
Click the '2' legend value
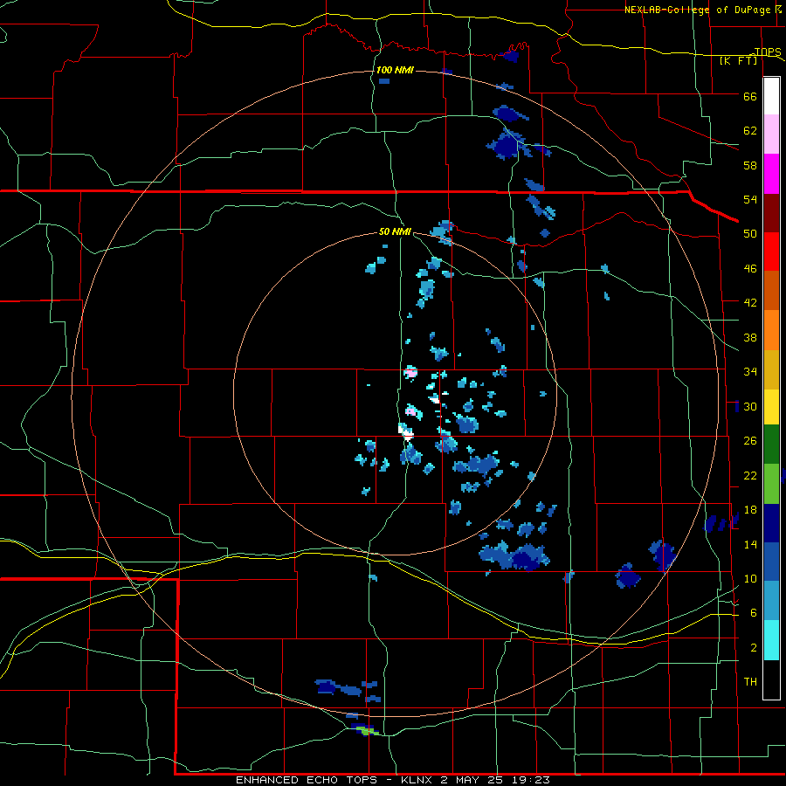pos(753,648)
